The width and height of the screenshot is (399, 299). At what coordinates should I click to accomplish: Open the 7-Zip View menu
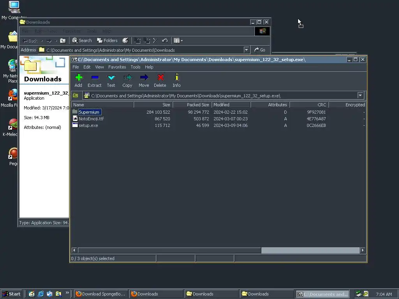click(x=99, y=67)
